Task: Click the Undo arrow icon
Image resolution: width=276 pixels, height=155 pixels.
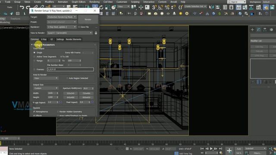Action: [22, 7]
